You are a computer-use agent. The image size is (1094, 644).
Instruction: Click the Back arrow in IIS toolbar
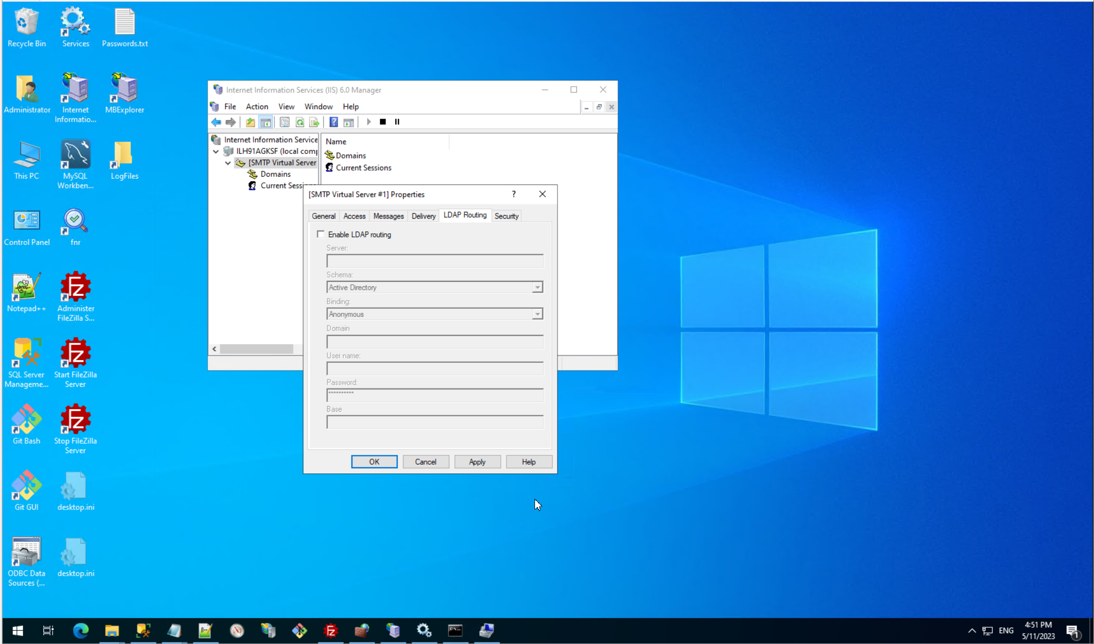click(216, 122)
